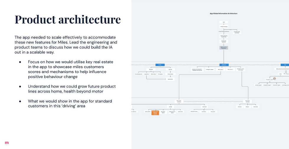Click the 'Home policy overview' node
The image size is (289, 149).
tap(247, 101)
